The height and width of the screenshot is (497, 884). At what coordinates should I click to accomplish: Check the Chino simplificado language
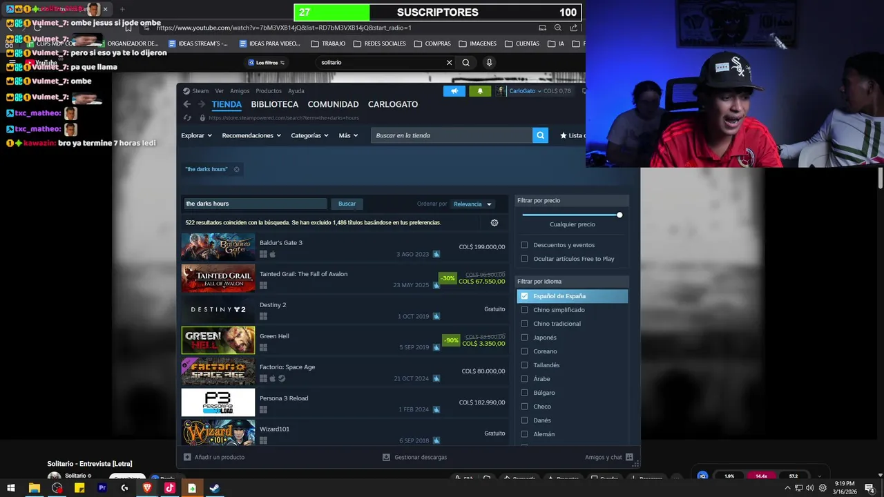tap(524, 310)
